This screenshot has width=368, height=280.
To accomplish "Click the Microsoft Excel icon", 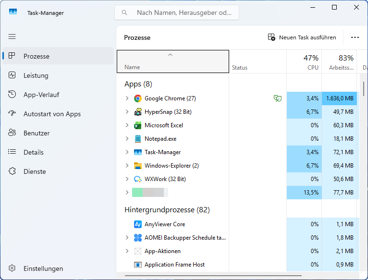I will tap(138, 125).
